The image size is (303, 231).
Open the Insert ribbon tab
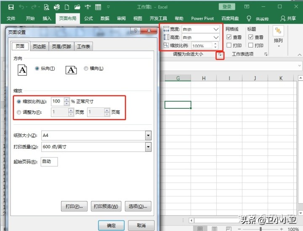[x=47, y=18]
